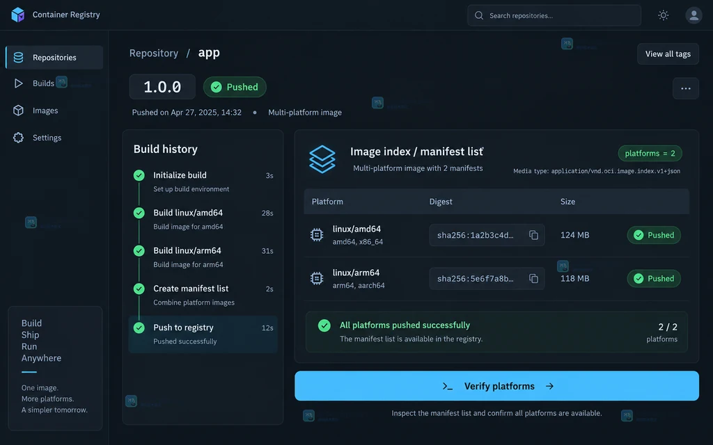This screenshot has height=445, width=713.
Task: Click Build linux/amd64 step check icon
Action: 139,213
